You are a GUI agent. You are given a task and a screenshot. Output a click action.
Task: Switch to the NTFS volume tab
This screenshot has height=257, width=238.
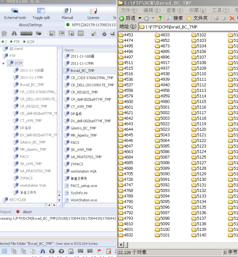(x=91, y=25)
